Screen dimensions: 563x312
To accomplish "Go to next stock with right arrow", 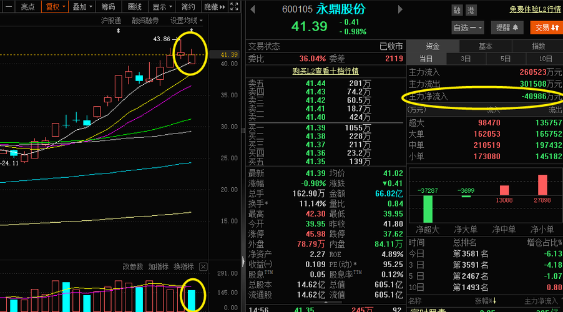I will (400, 9).
